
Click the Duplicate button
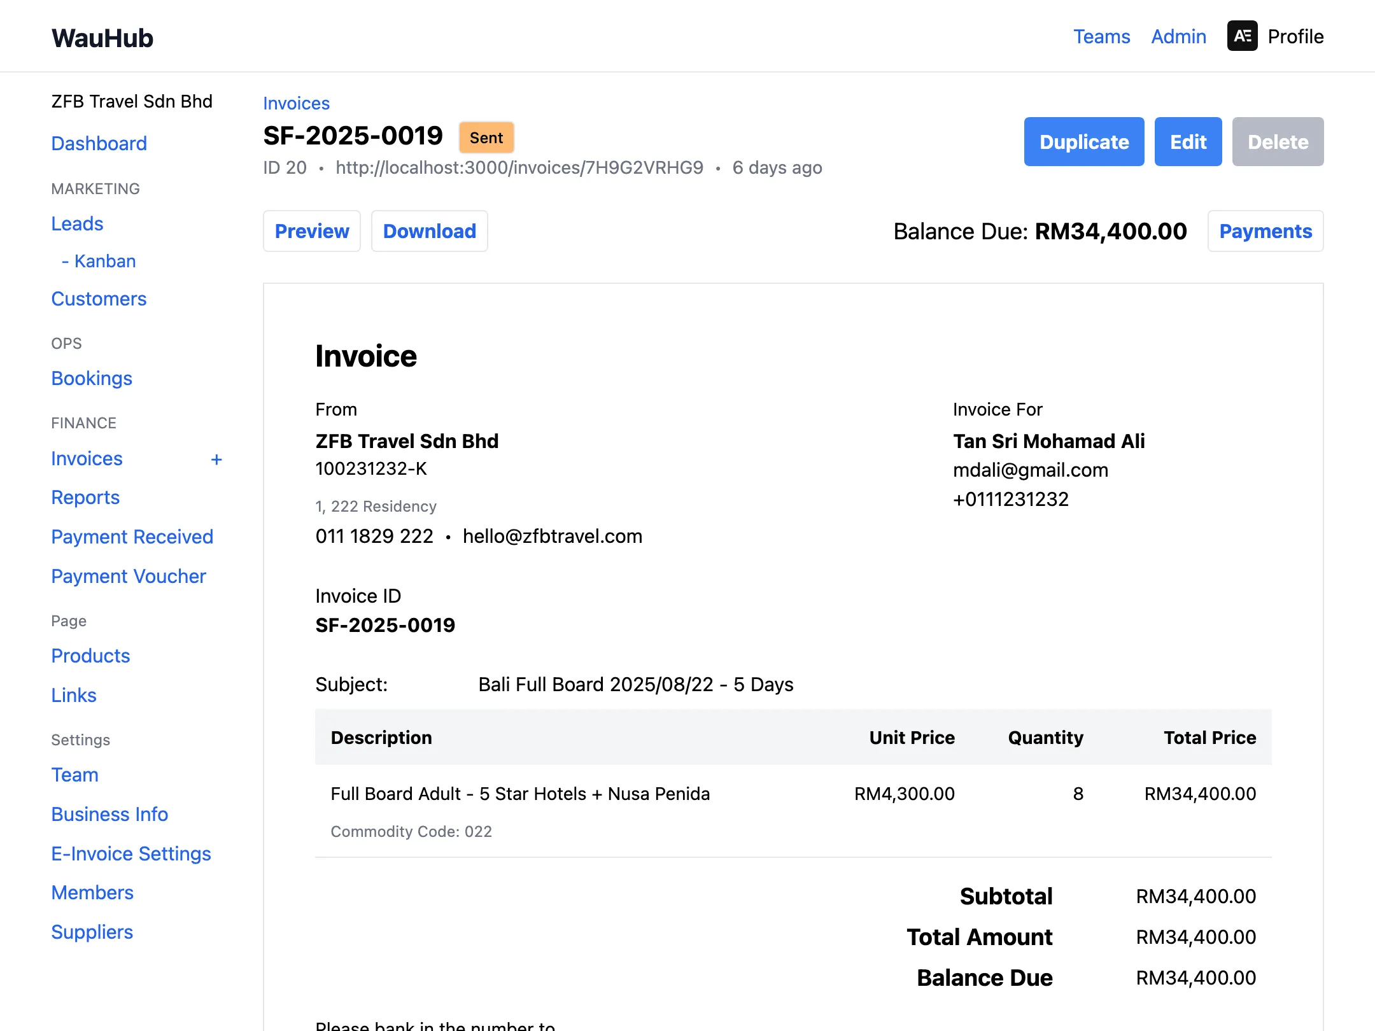tap(1083, 141)
